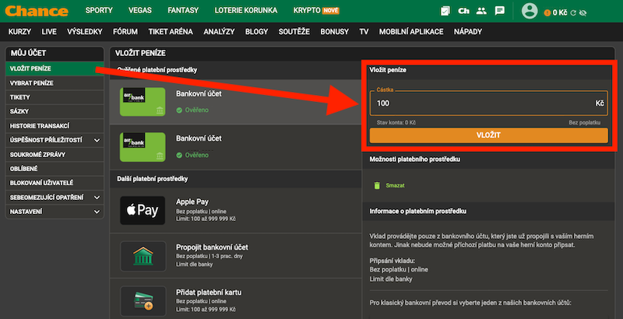This screenshot has height=319, width=623.
Task: Select Vybrat peníze in the sidebar
Action: [31, 82]
